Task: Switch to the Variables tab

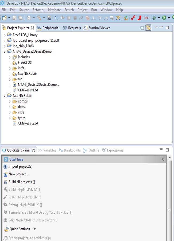Action: (47, 150)
